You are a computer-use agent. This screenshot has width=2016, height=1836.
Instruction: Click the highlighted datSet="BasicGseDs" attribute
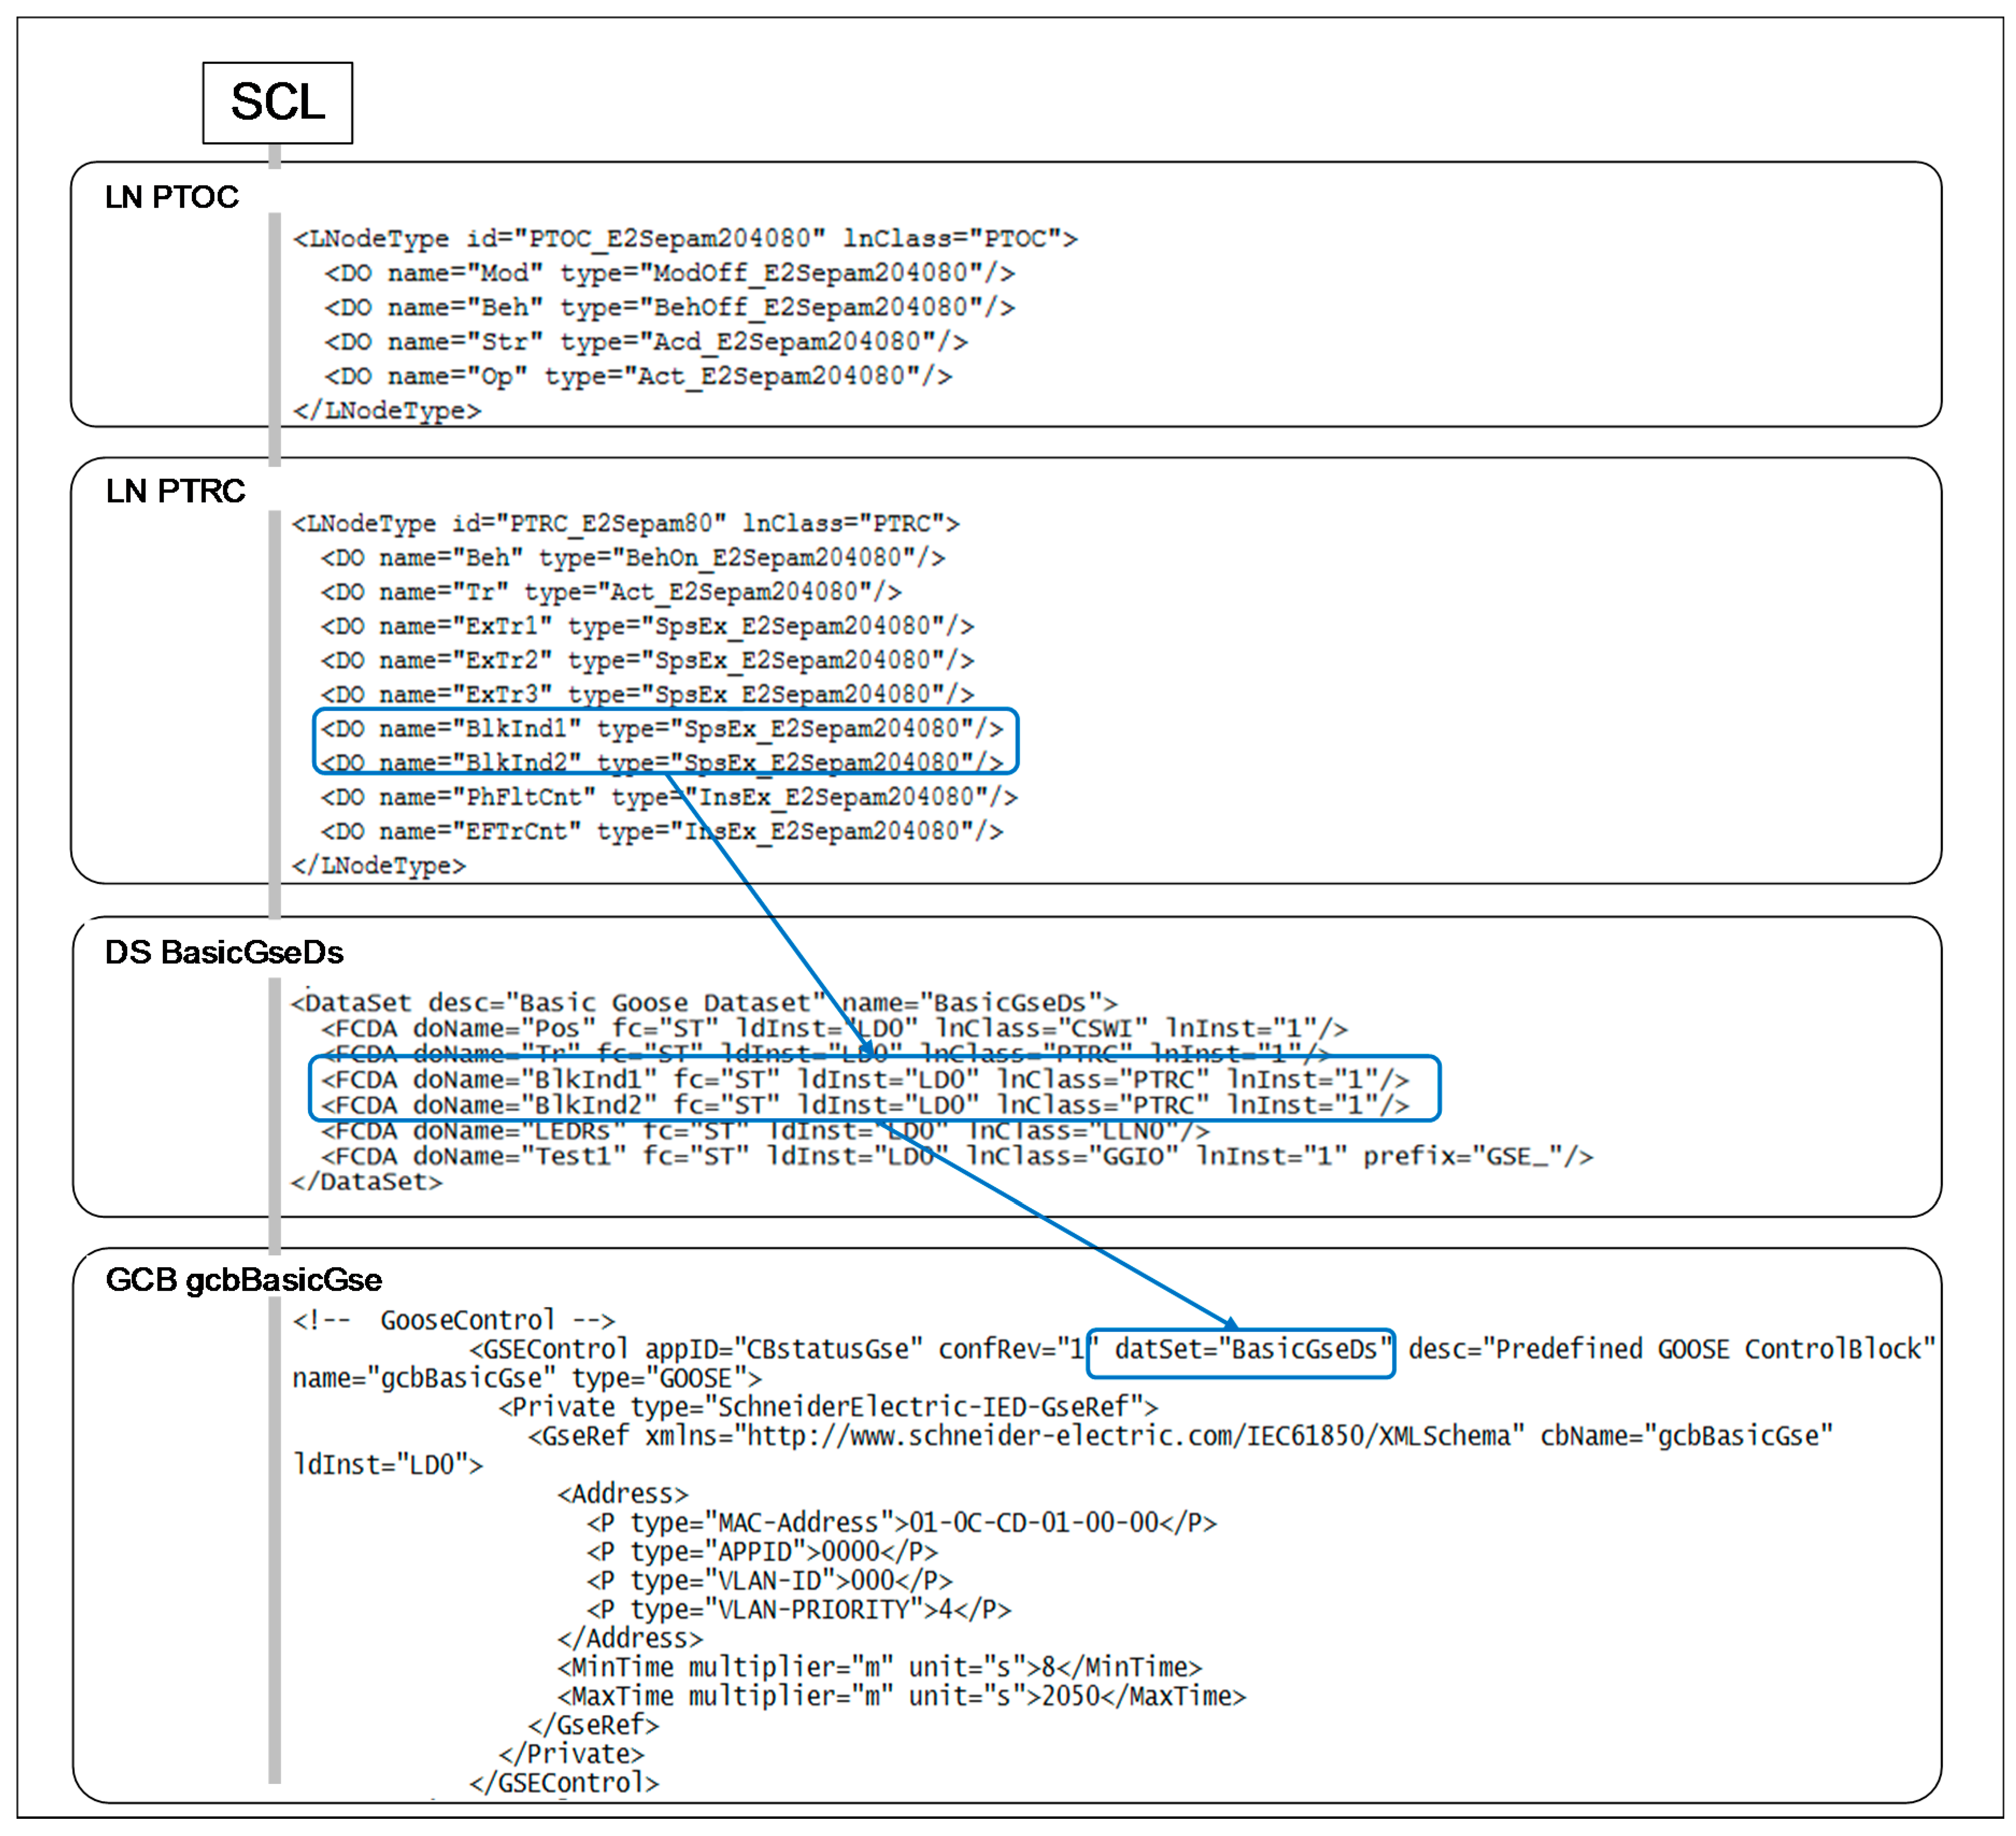point(1244,1350)
